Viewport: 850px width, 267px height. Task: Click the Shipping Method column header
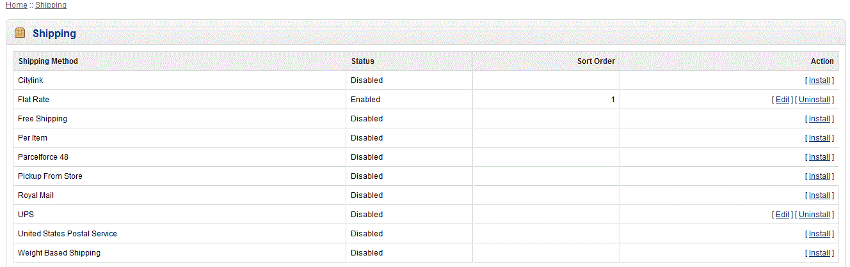pos(48,61)
